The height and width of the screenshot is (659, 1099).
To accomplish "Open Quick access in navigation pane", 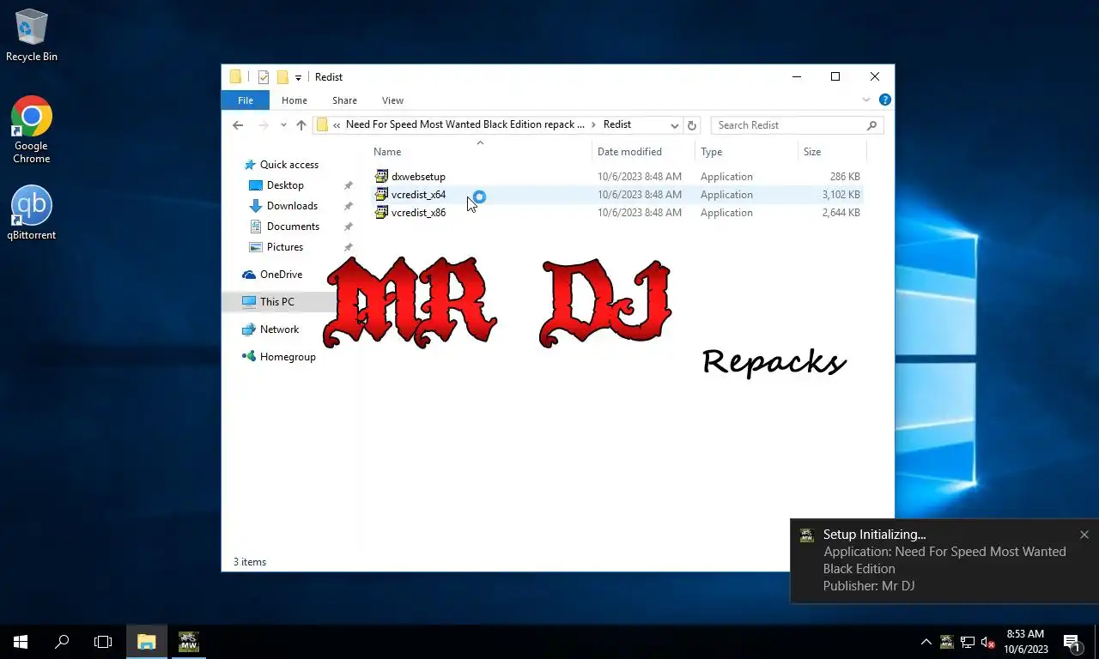I will (x=288, y=165).
